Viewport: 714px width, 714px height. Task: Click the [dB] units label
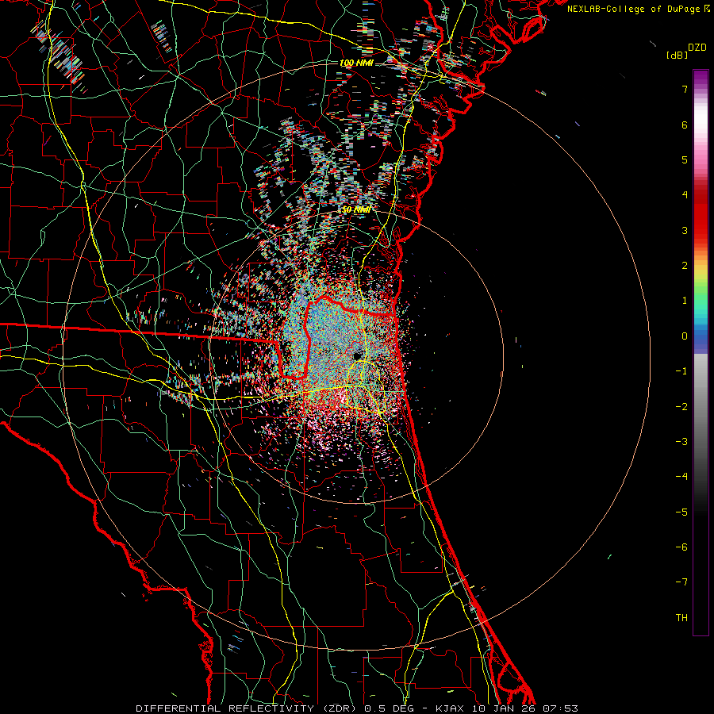[677, 55]
